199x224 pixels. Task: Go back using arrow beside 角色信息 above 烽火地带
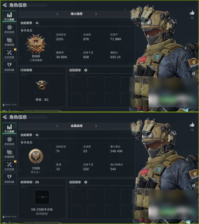click(5, 5)
